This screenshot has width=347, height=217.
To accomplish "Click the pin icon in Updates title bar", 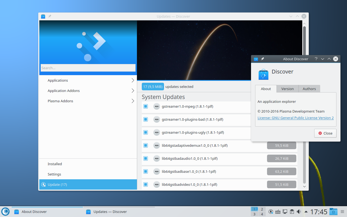I will coord(50,17).
